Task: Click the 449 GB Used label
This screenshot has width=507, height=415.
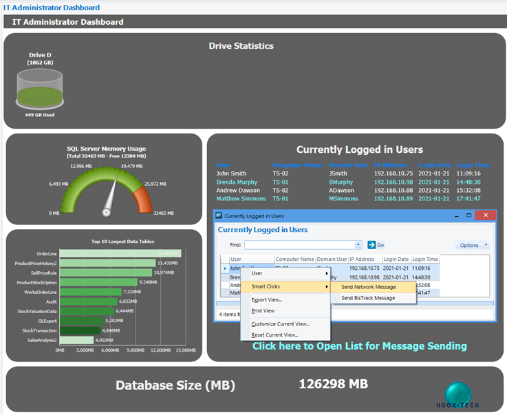Action: tap(40, 115)
